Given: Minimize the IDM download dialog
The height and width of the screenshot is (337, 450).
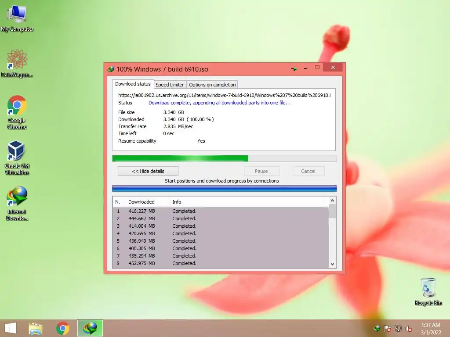Looking at the screenshot, I should pyautogui.click(x=305, y=68).
